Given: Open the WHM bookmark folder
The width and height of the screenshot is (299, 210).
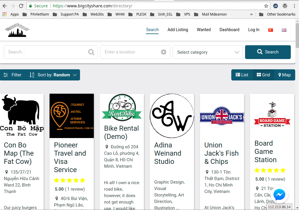Looking at the screenshot, I should [116, 14].
